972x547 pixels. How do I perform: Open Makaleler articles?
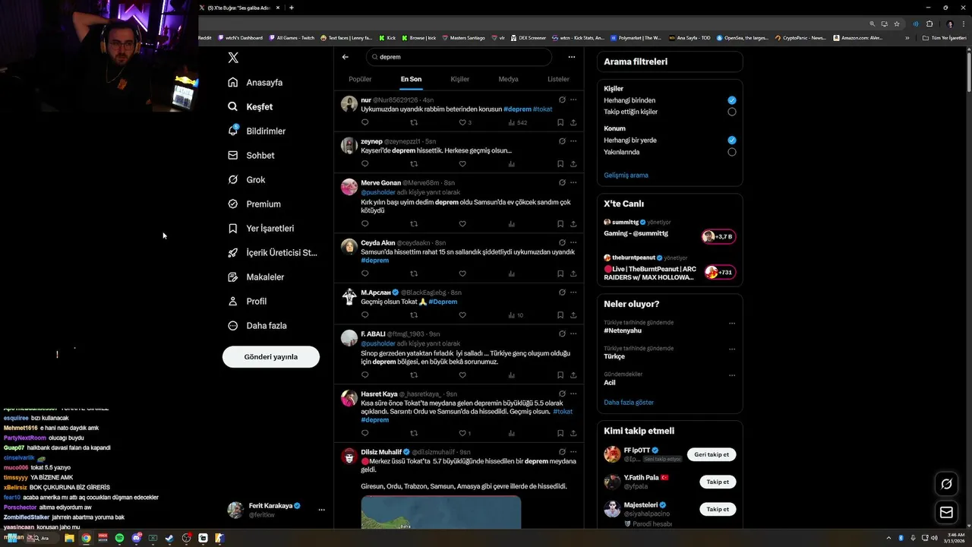[x=257, y=277]
